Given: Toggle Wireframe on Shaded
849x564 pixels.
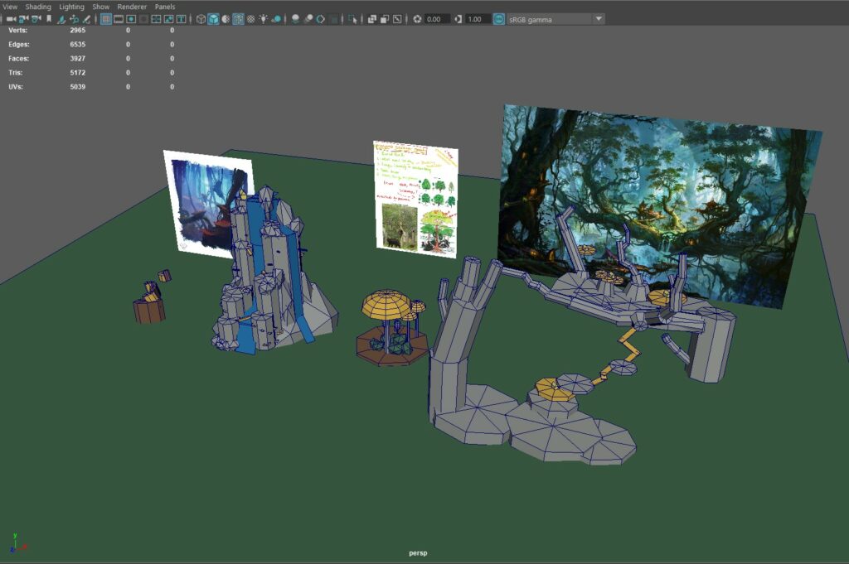Looking at the screenshot, I should pos(238,19).
